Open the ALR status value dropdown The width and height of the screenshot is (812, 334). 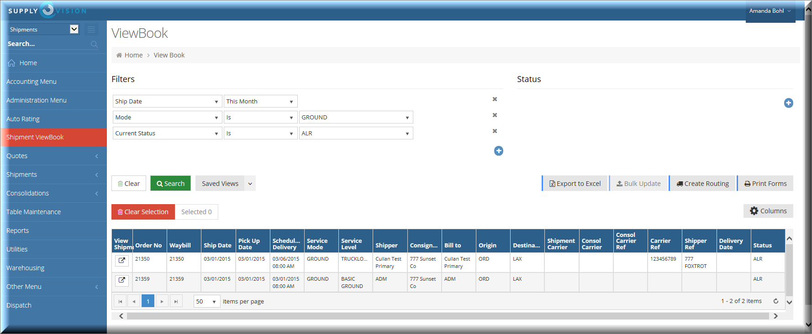click(356, 133)
